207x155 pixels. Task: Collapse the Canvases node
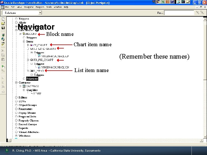pos(16,82)
